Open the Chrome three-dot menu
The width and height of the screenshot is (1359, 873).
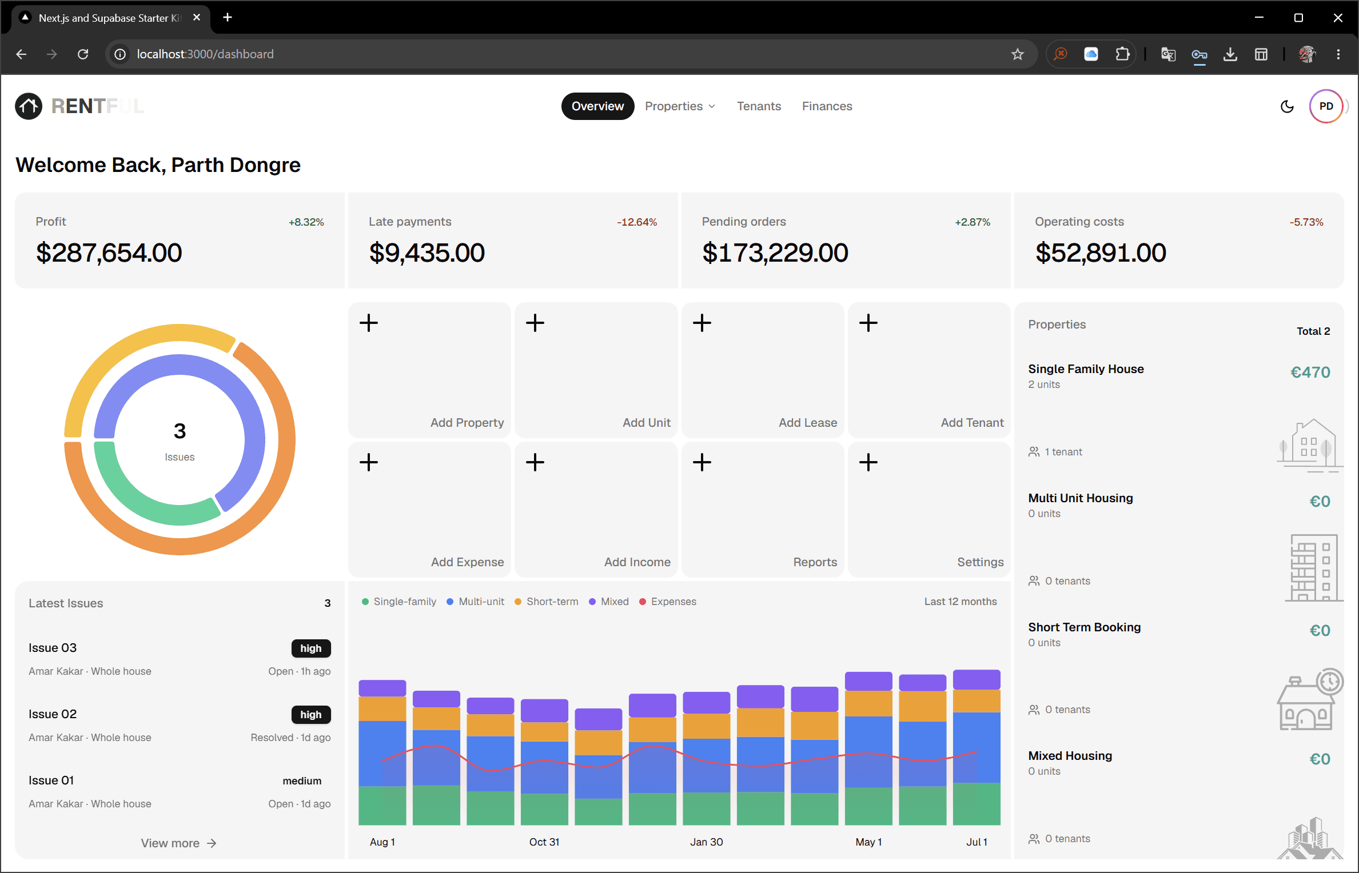pos(1338,54)
